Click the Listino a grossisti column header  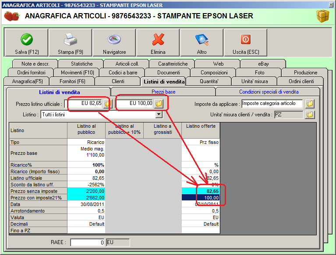click(x=163, y=130)
